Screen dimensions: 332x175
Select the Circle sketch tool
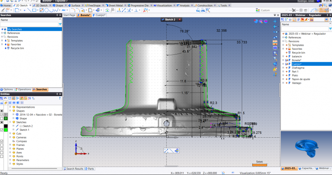pos(46,10)
